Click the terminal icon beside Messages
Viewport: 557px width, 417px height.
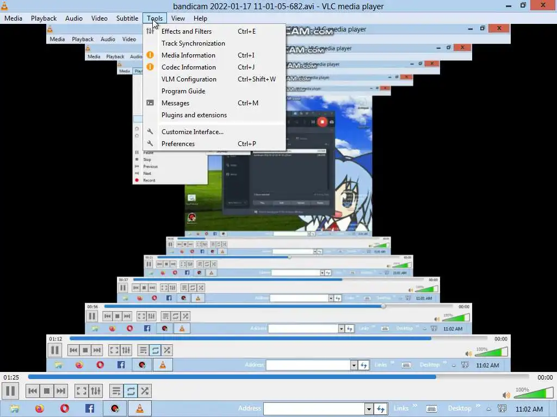[150, 103]
